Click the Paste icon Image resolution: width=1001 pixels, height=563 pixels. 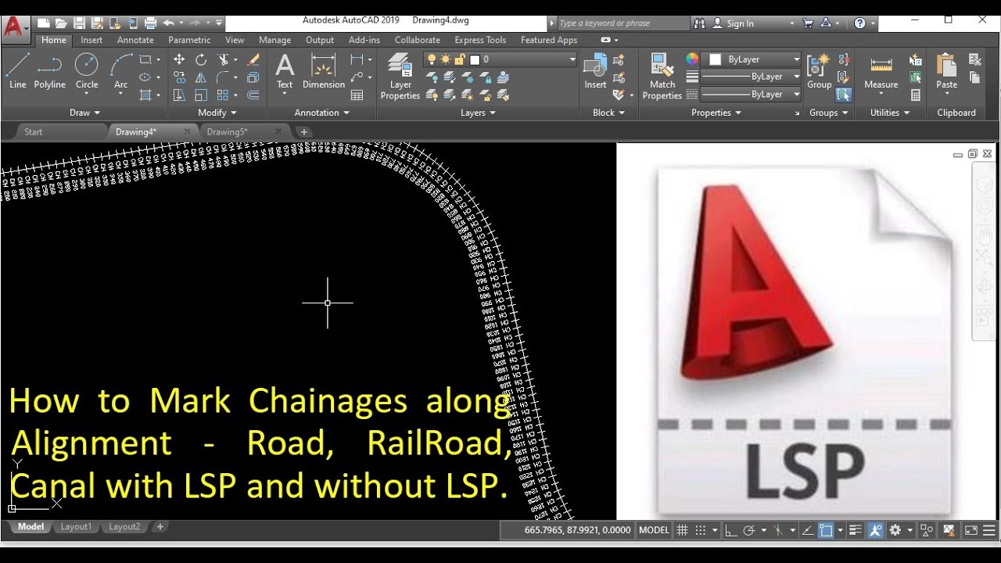point(946,72)
